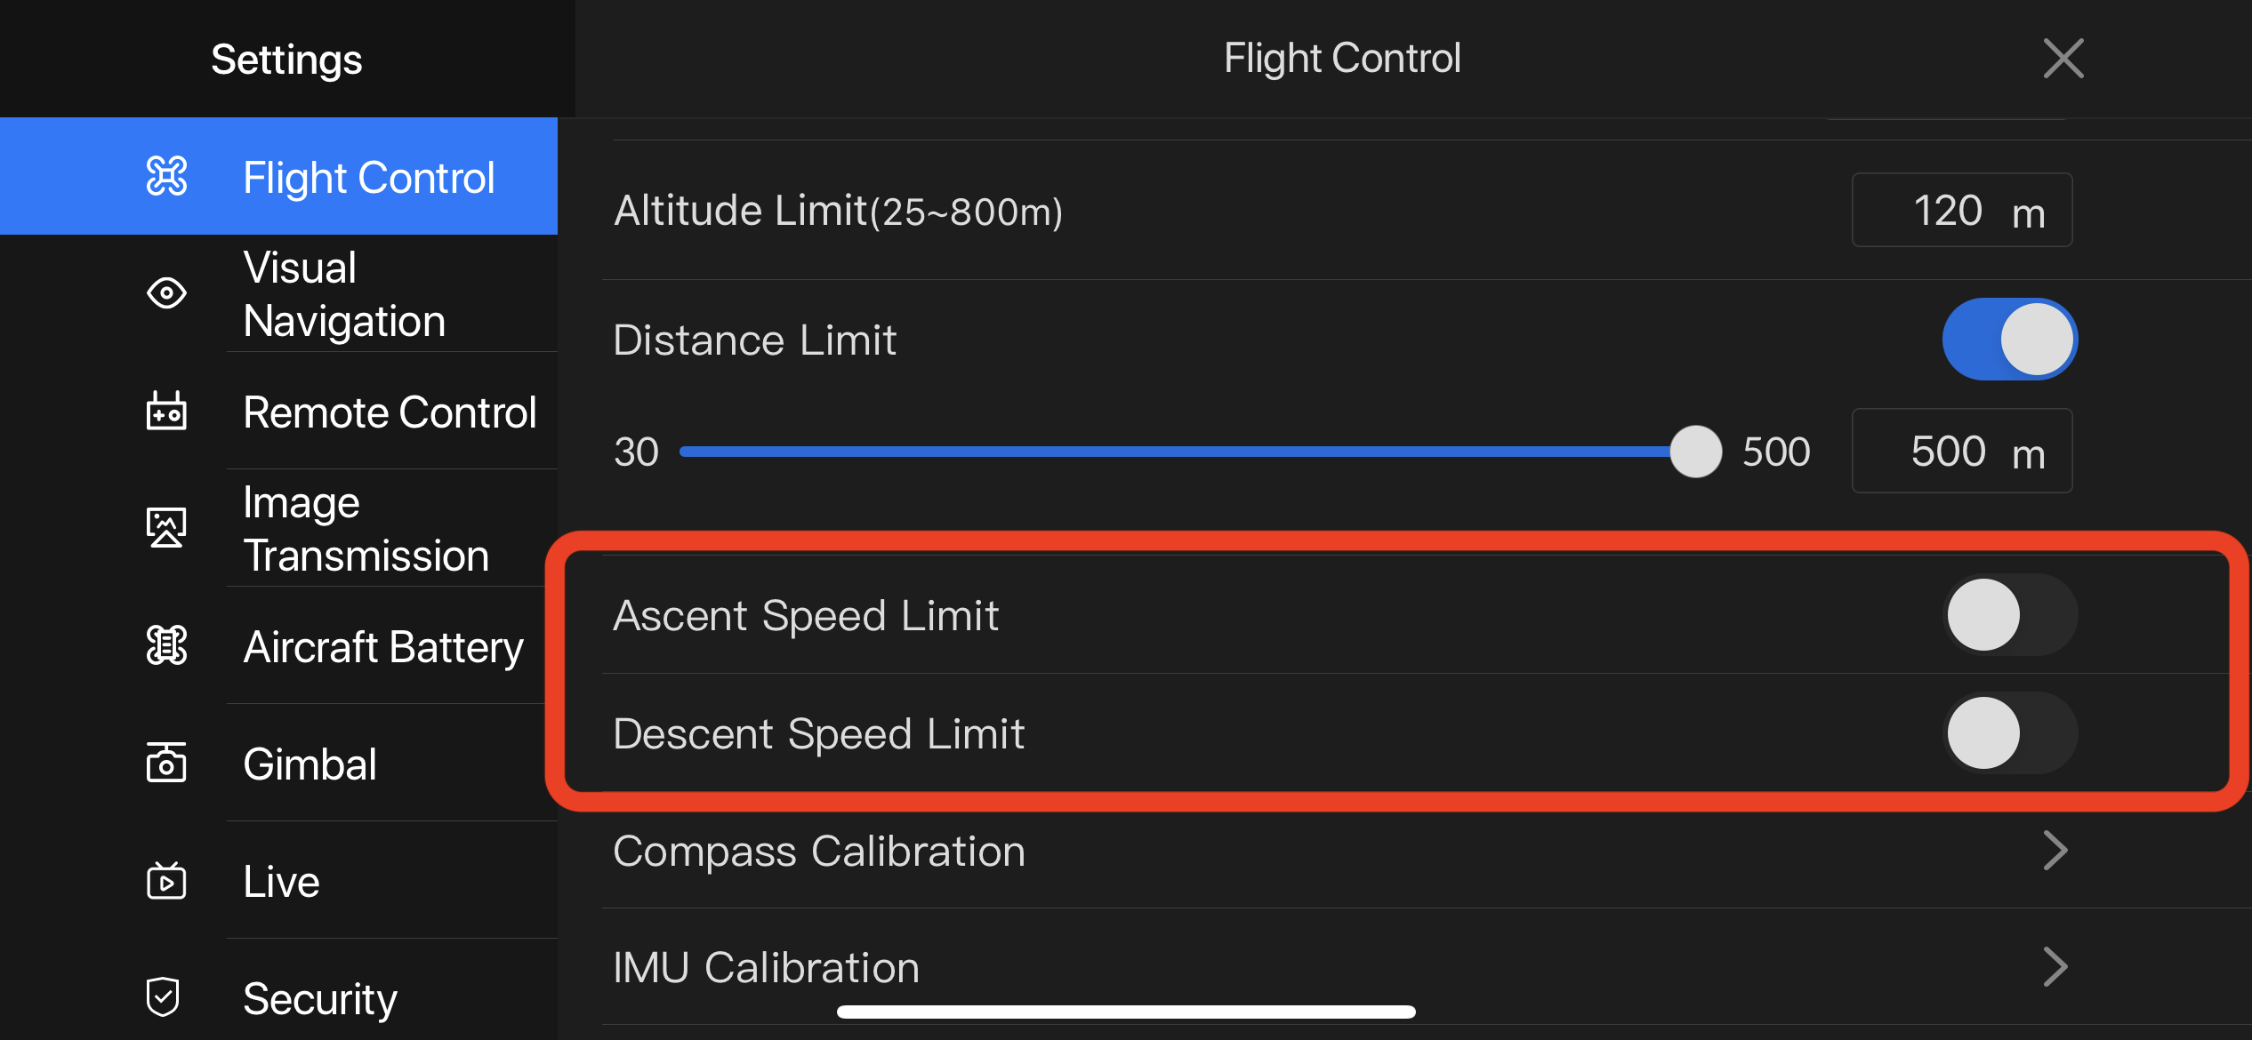This screenshot has height=1040, width=2252.
Task: Click the remote controller icon
Action: coord(166,411)
